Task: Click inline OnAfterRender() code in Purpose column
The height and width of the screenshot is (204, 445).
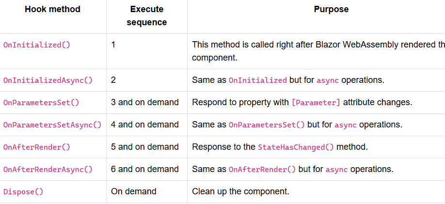Action: coord(262,170)
